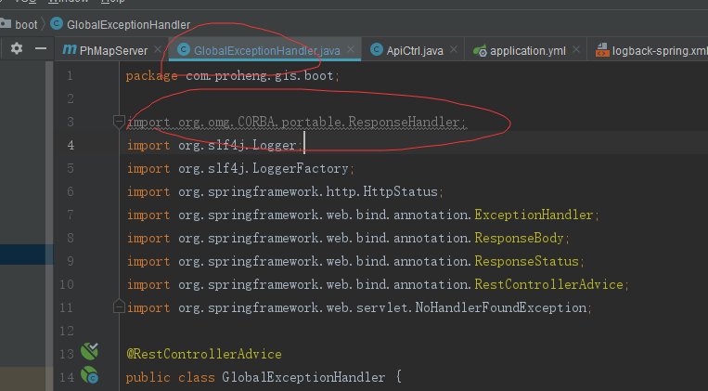Click fold end marker at line 11
Image resolution: width=708 pixels, height=391 pixels.
coord(118,306)
